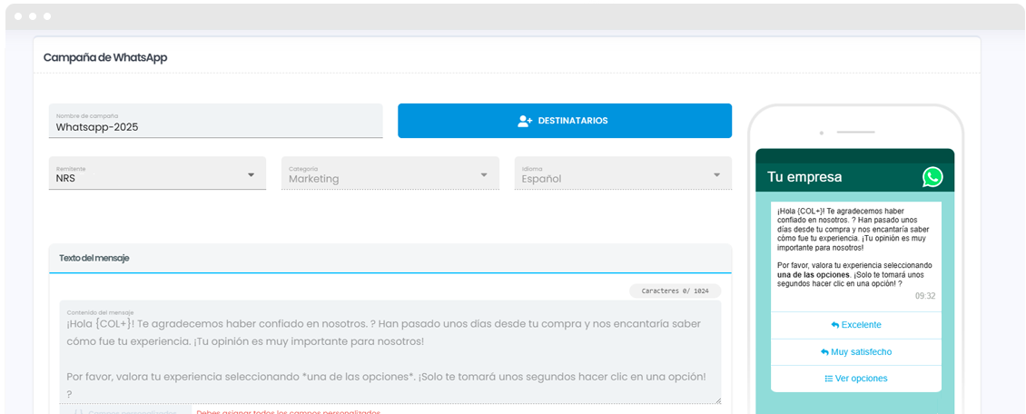
Task: Click the DESTINATARIOS button
Action: (565, 121)
